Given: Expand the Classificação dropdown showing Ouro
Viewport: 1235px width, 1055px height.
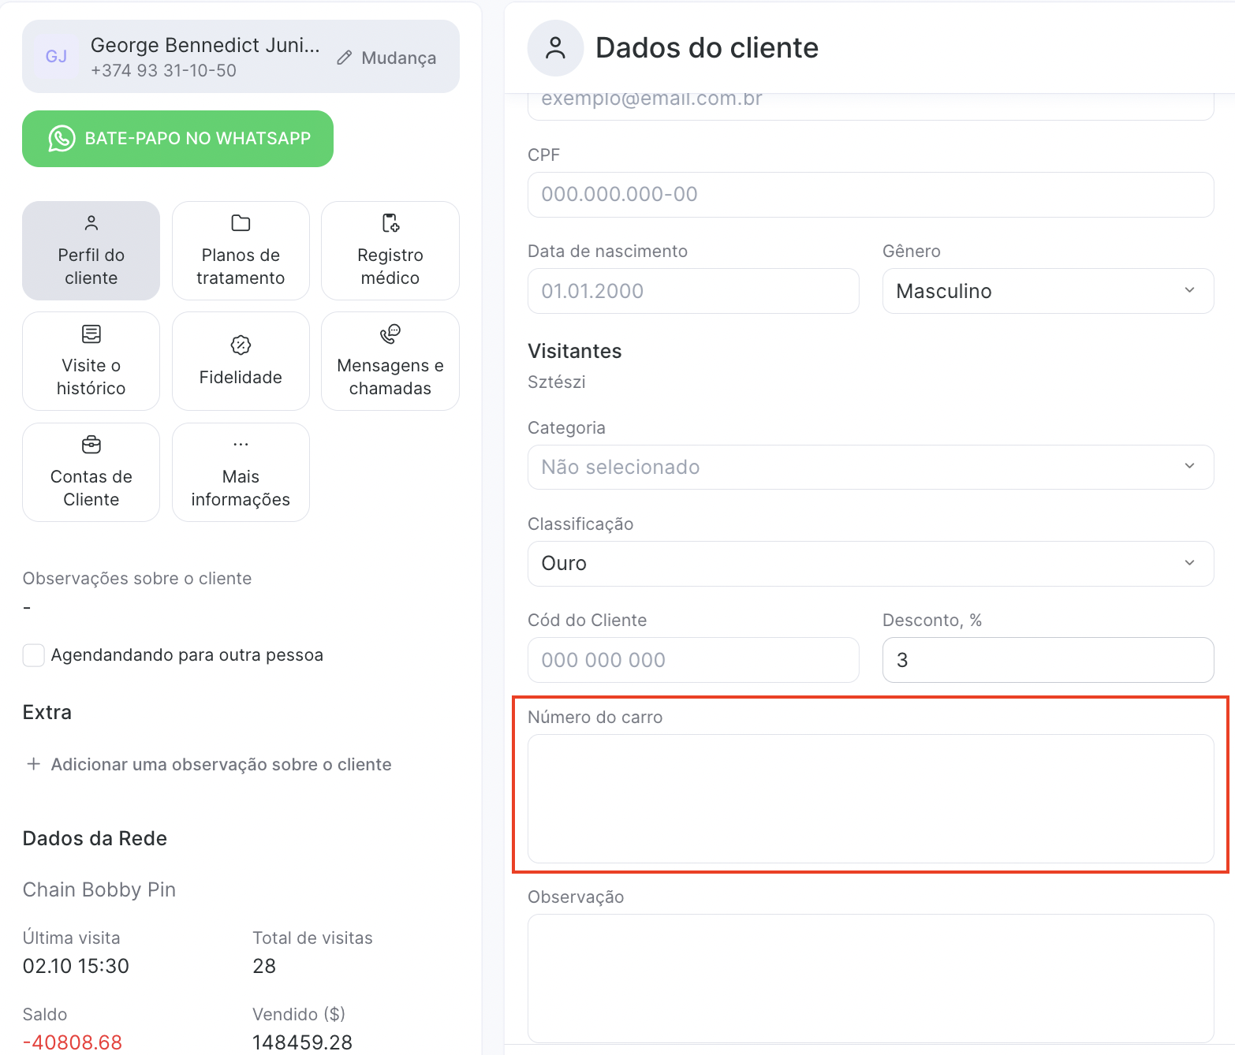Looking at the screenshot, I should click(x=870, y=563).
